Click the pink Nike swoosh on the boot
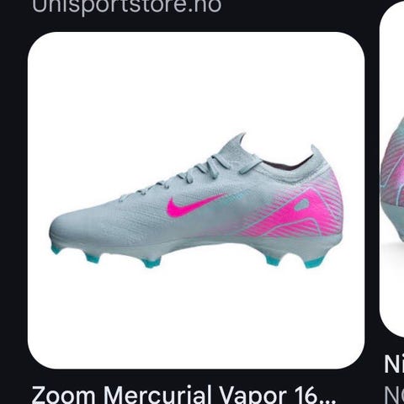Image resolution: width=404 pixels, height=404 pixels. 195,205
